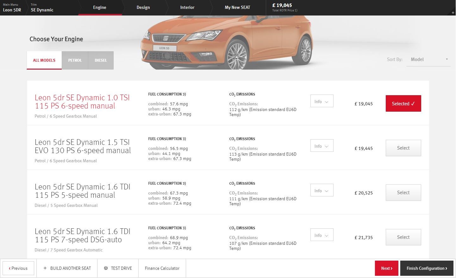Image resolution: width=456 pixels, height=278 pixels.
Task: Expand Info for 1.0 TSI 115 PS engine
Action: [x=322, y=101]
